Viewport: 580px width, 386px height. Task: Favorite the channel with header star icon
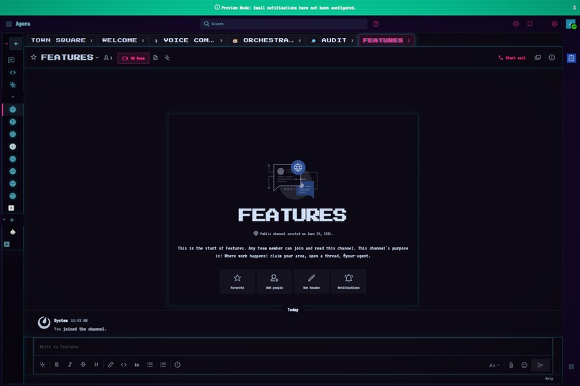pos(34,58)
